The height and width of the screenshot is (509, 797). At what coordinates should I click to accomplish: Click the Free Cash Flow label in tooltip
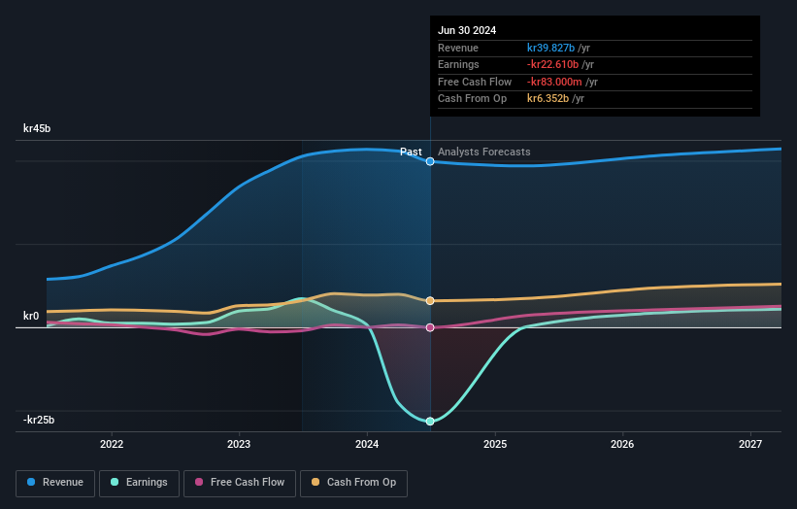(475, 82)
